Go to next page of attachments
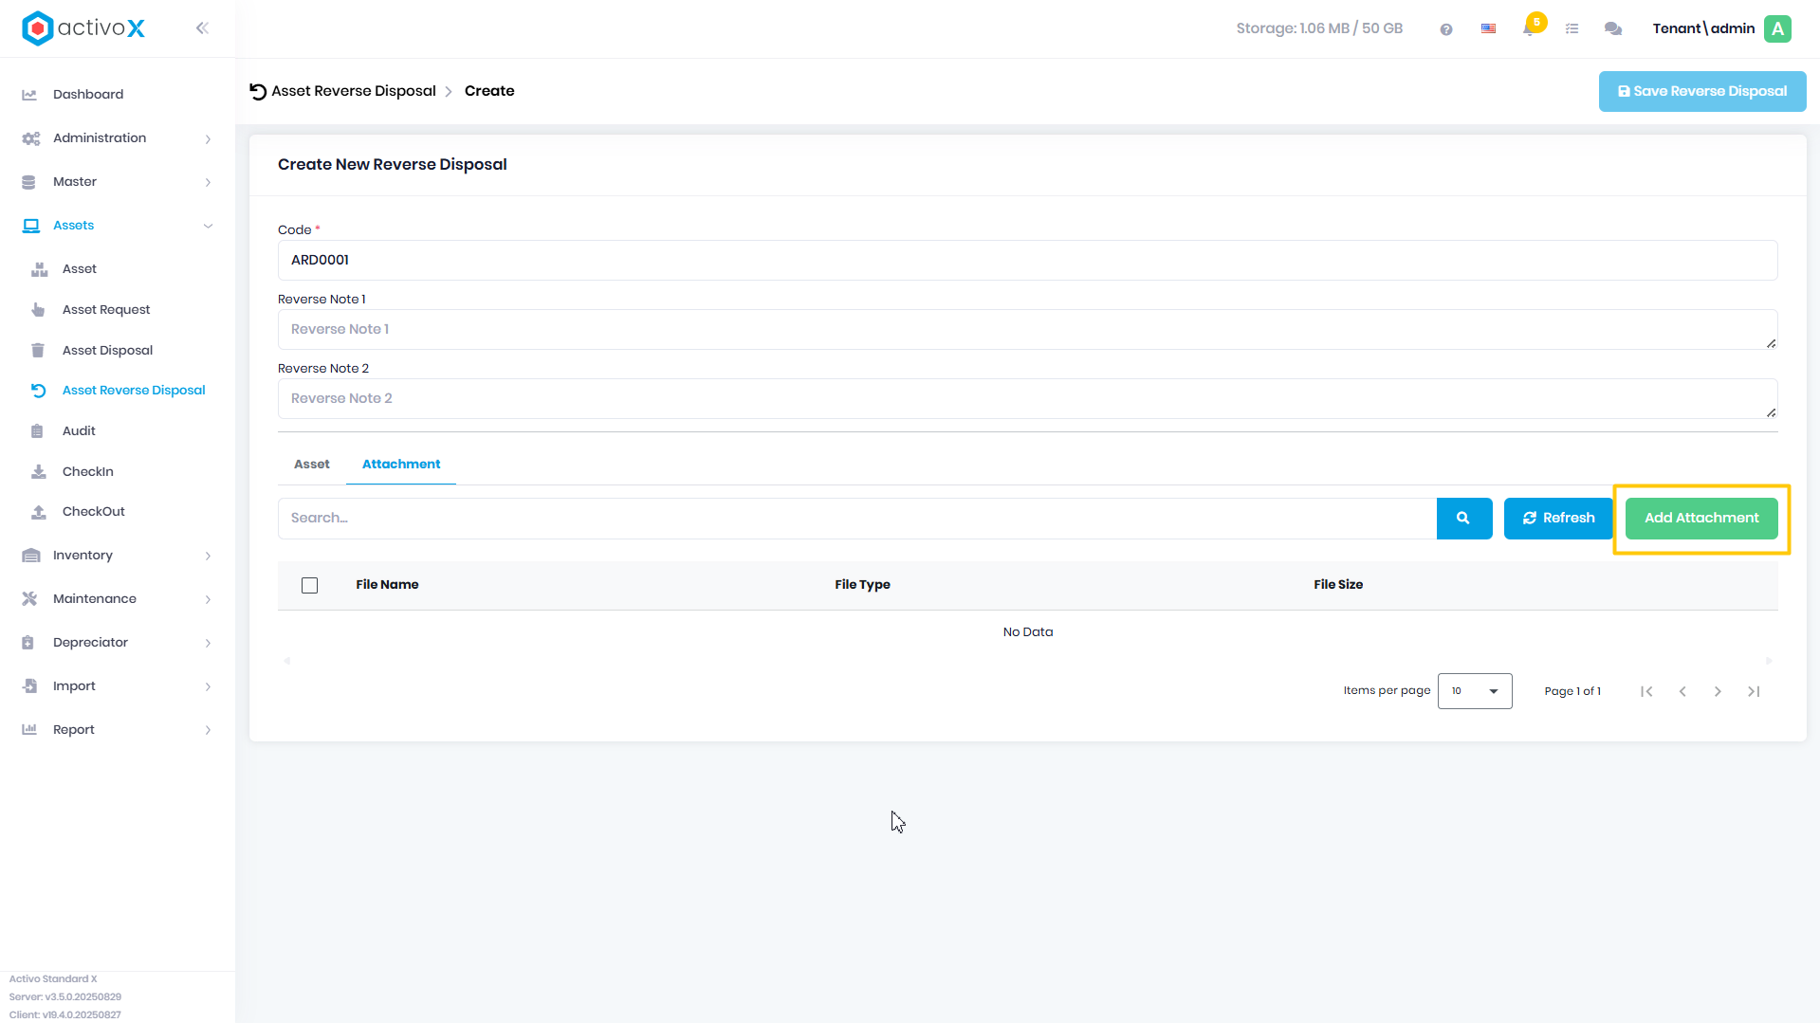Image resolution: width=1820 pixels, height=1023 pixels. pyautogui.click(x=1718, y=692)
